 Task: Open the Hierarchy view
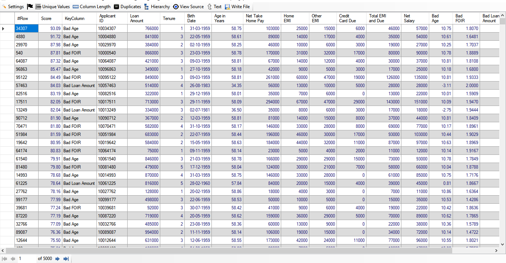[x=157, y=7]
